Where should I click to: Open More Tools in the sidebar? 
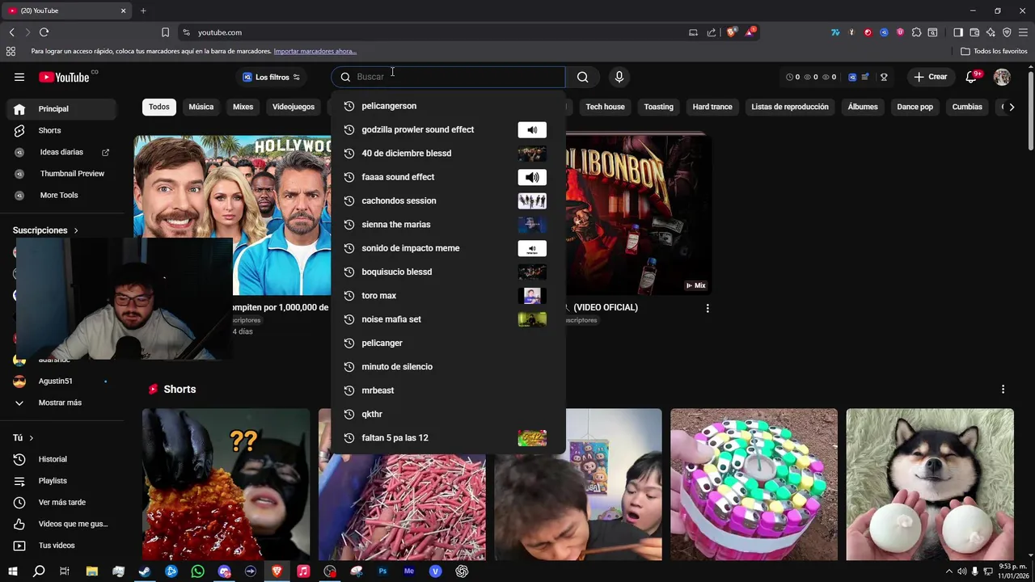(x=59, y=195)
